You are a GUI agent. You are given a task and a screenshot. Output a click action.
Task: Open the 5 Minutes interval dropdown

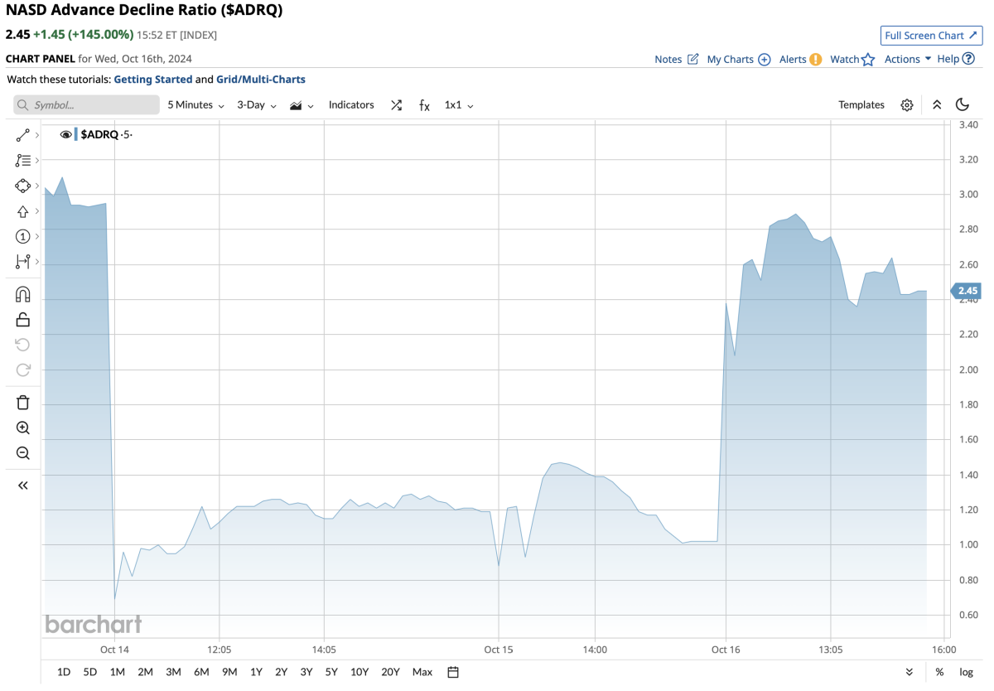pos(195,105)
